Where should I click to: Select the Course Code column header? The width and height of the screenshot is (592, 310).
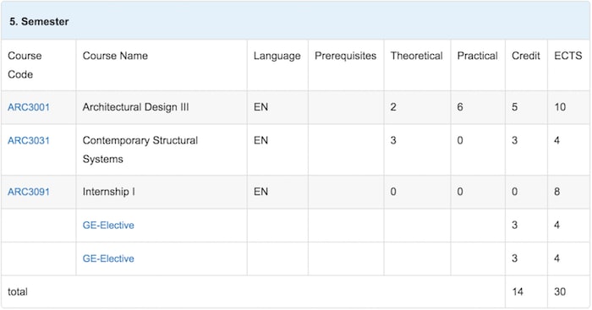(25, 65)
